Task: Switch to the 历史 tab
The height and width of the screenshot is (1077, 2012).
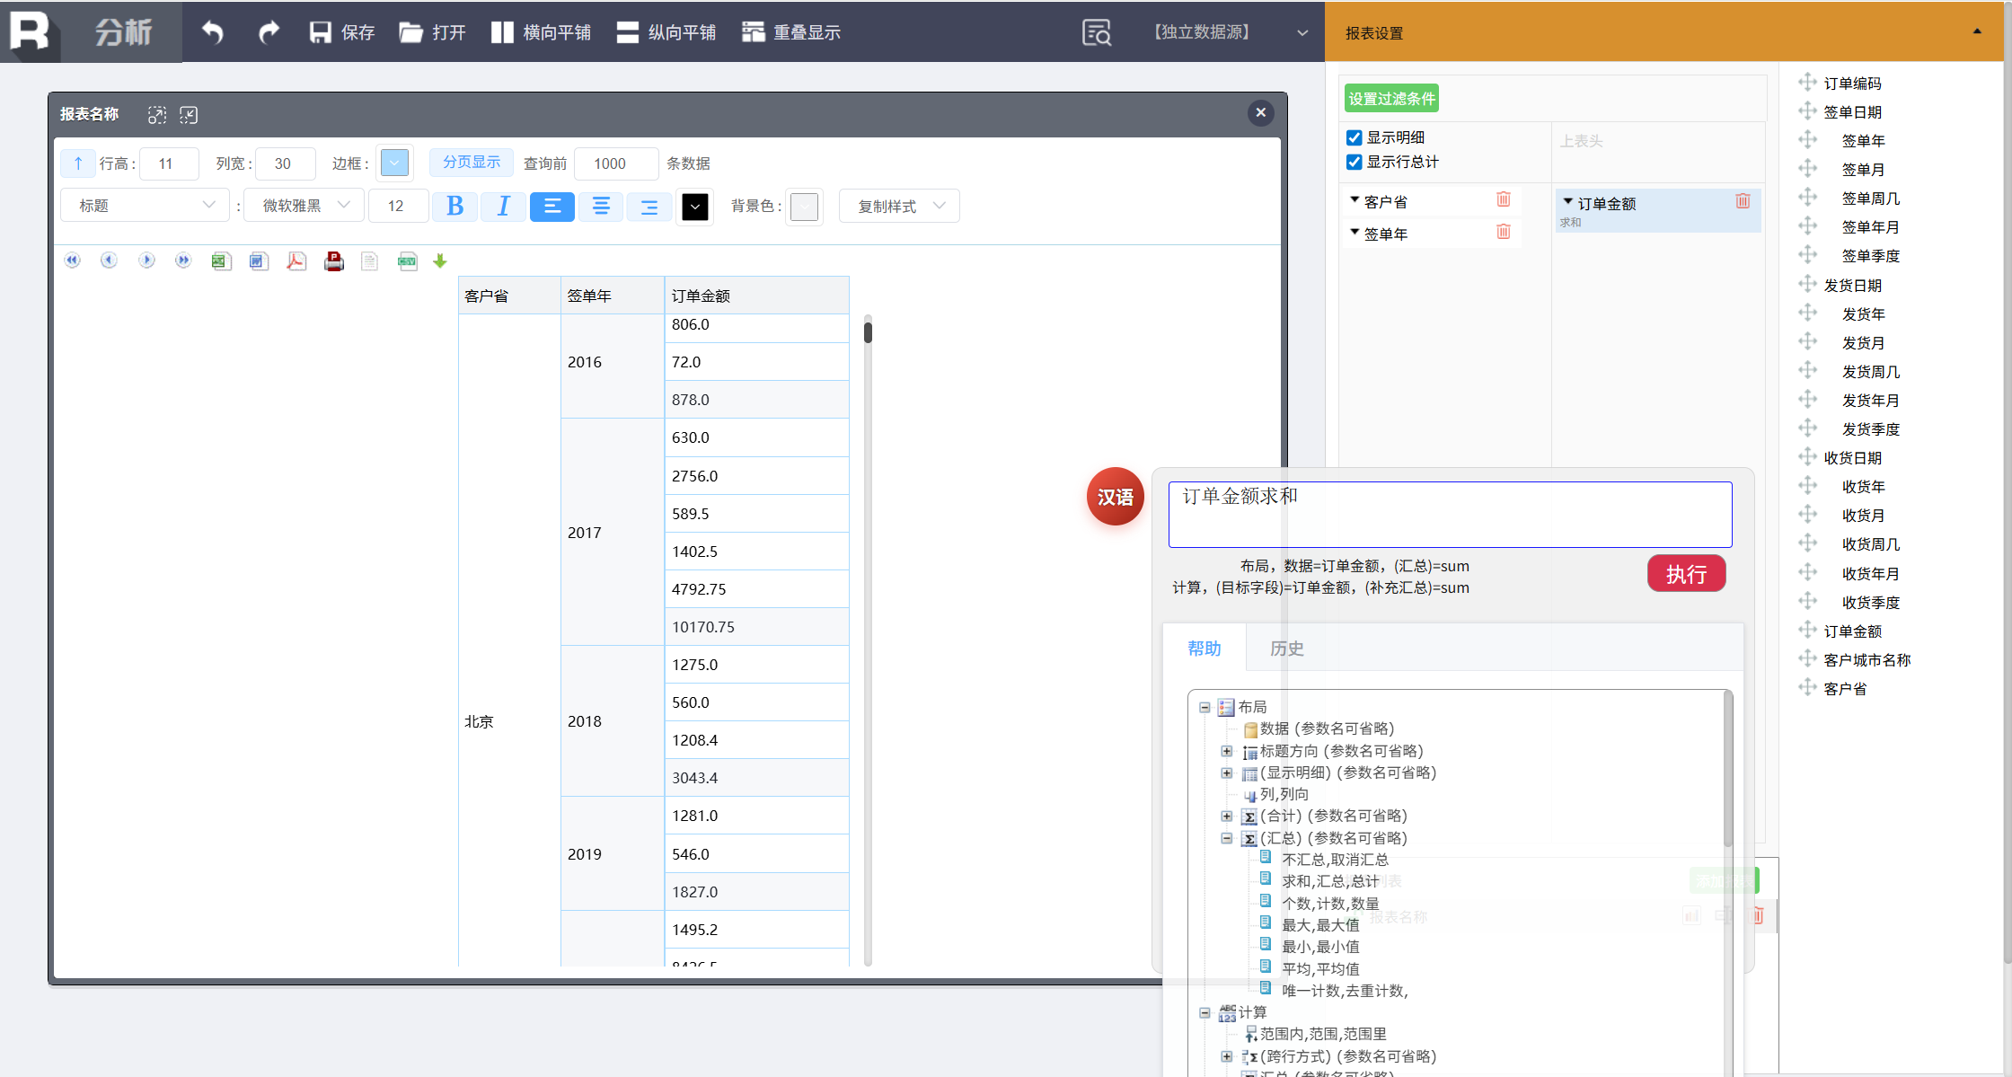Action: 1286,648
